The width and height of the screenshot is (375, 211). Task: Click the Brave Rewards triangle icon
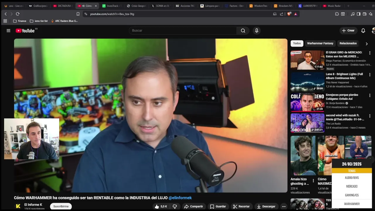pos(295,14)
